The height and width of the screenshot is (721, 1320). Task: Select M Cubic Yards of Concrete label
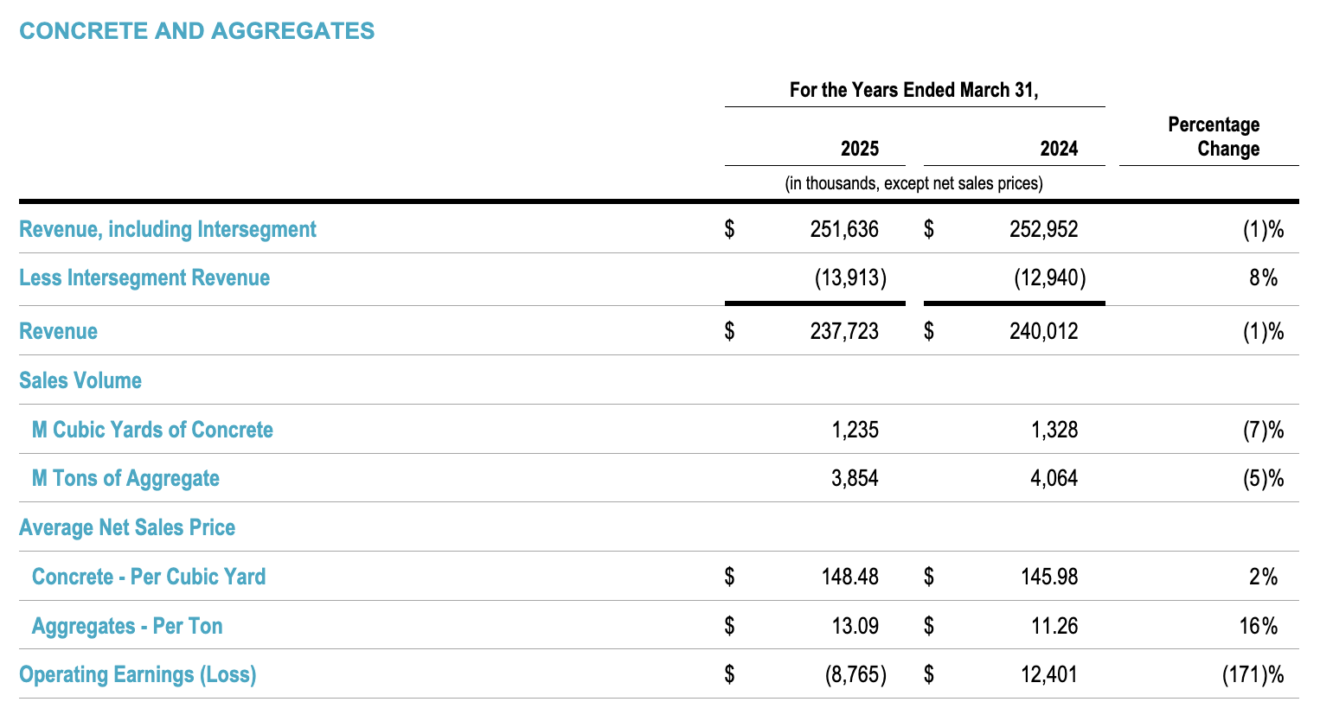[x=151, y=429]
